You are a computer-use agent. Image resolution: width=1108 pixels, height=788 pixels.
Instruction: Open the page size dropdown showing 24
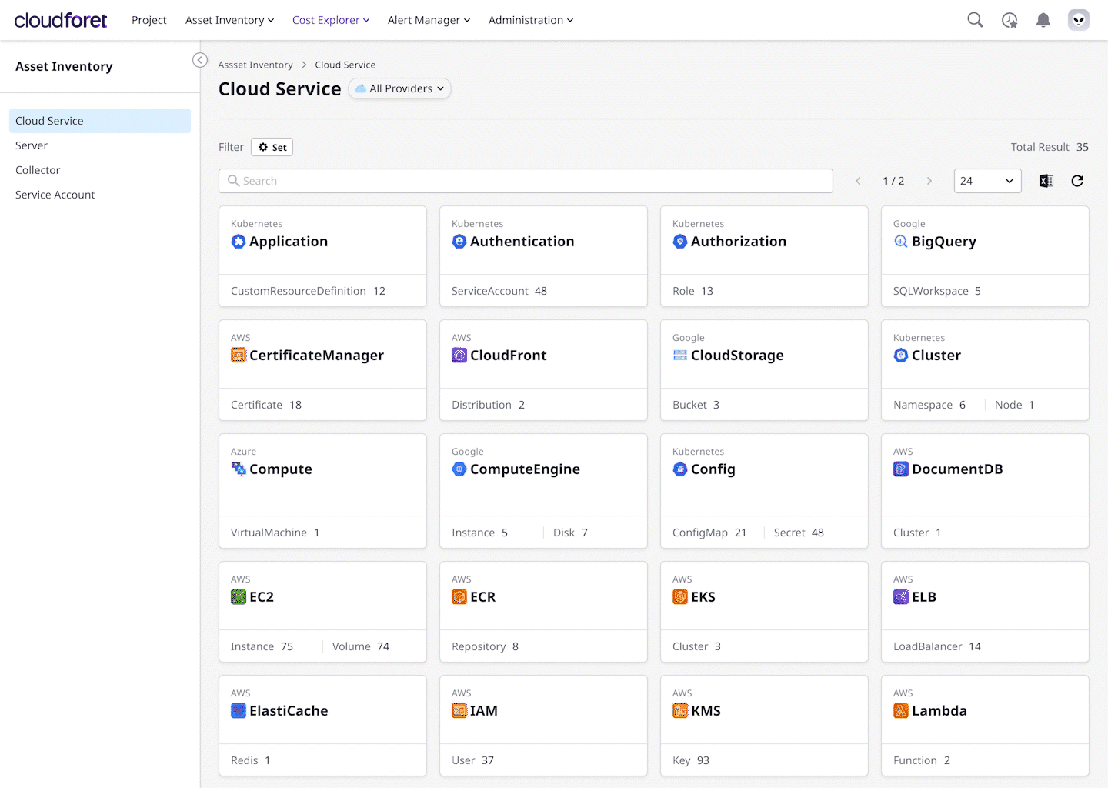click(987, 180)
